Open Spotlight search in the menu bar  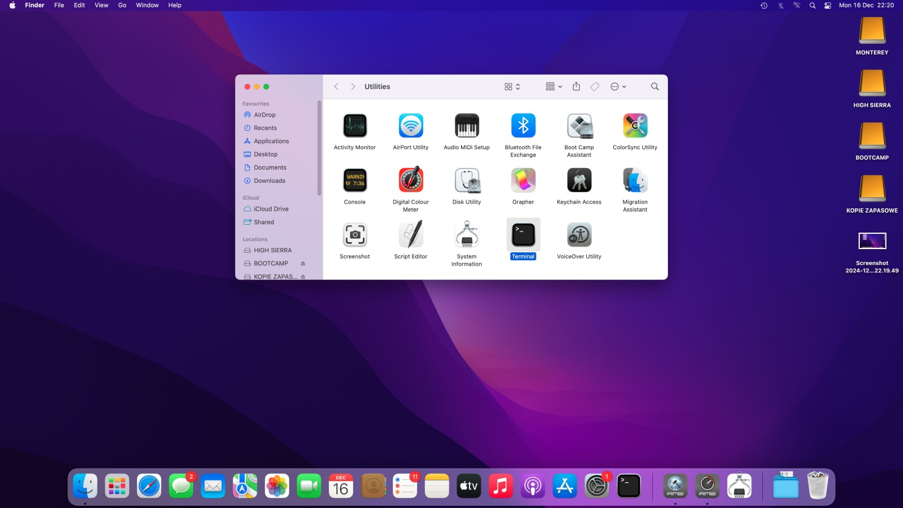[x=812, y=5]
